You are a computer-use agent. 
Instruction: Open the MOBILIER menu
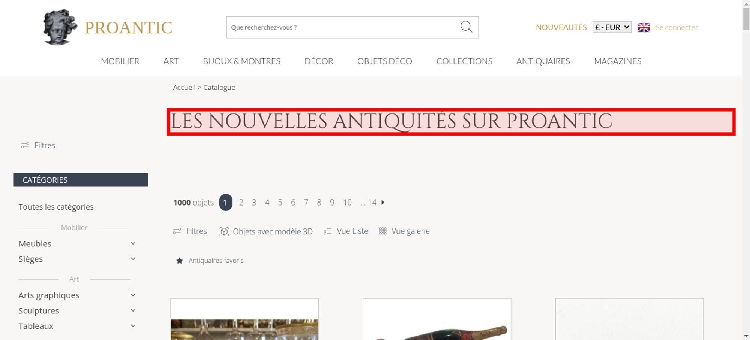pos(120,61)
